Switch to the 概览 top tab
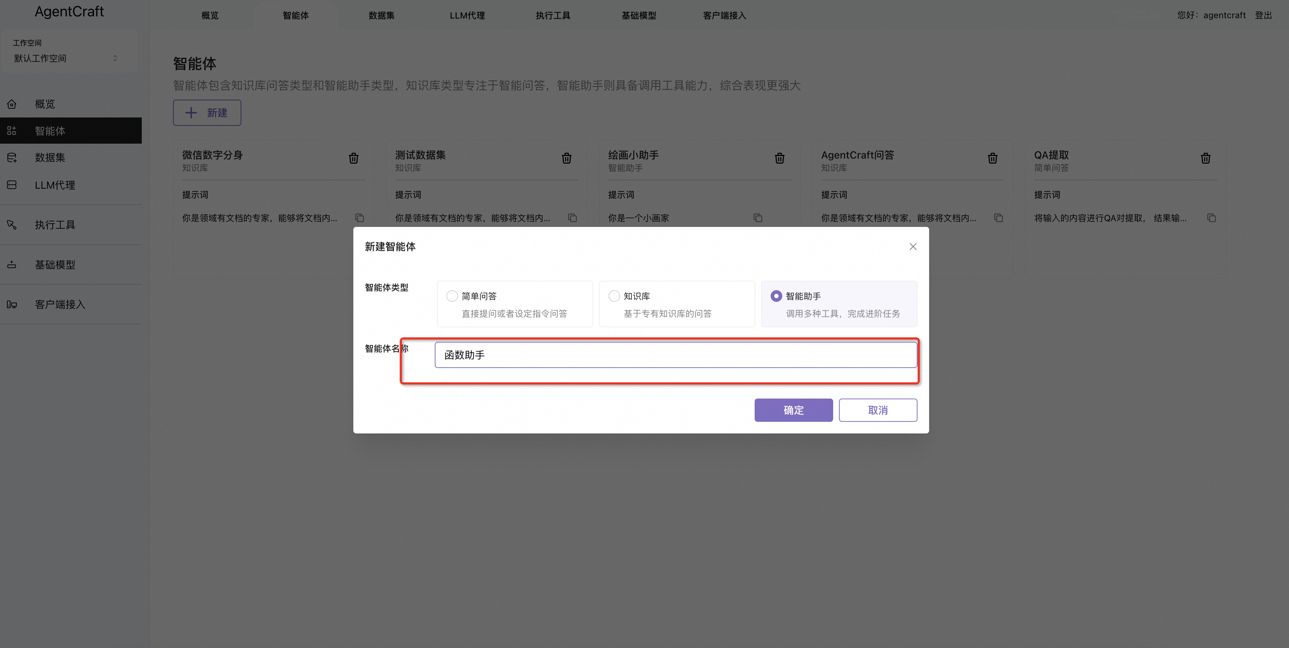Viewport: 1289px width, 648px height. click(x=210, y=16)
